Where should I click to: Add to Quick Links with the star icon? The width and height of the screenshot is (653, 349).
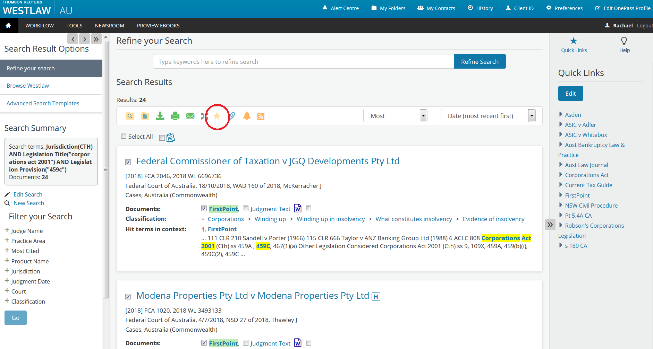pyautogui.click(x=217, y=116)
